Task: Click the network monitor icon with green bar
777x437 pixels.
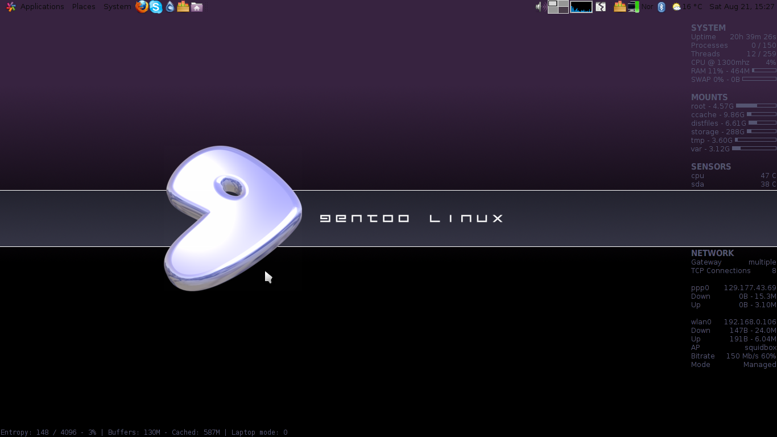Action: click(634, 7)
